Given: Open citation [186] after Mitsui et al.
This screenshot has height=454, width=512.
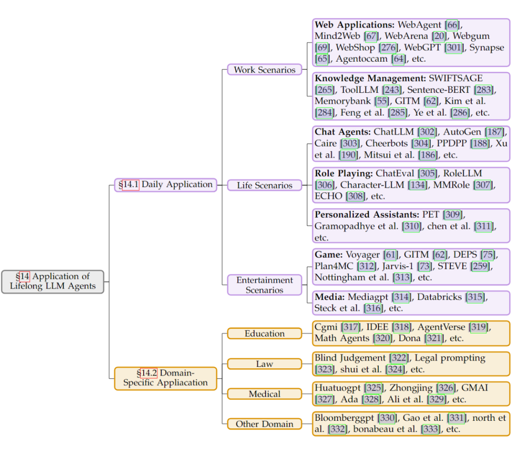Looking at the screenshot, I should coord(428,154).
